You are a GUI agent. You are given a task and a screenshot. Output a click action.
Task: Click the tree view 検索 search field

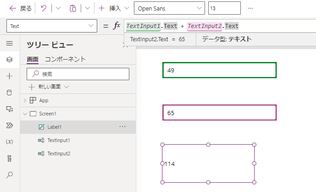point(78,74)
